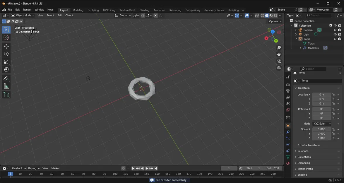
Task: Open Render Properties in the properties editor
Action: coord(287,84)
